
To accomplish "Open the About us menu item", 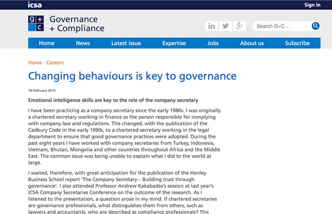I will (x=252, y=43).
